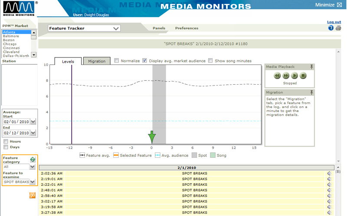Pin the Media Playback panel
This screenshot has width=347, height=216.
pyautogui.click(x=311, y=67)
